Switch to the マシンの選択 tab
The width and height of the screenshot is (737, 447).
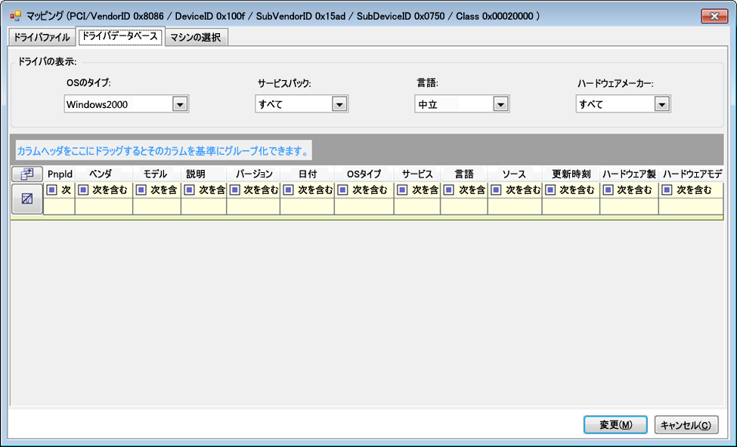[195, 37]
